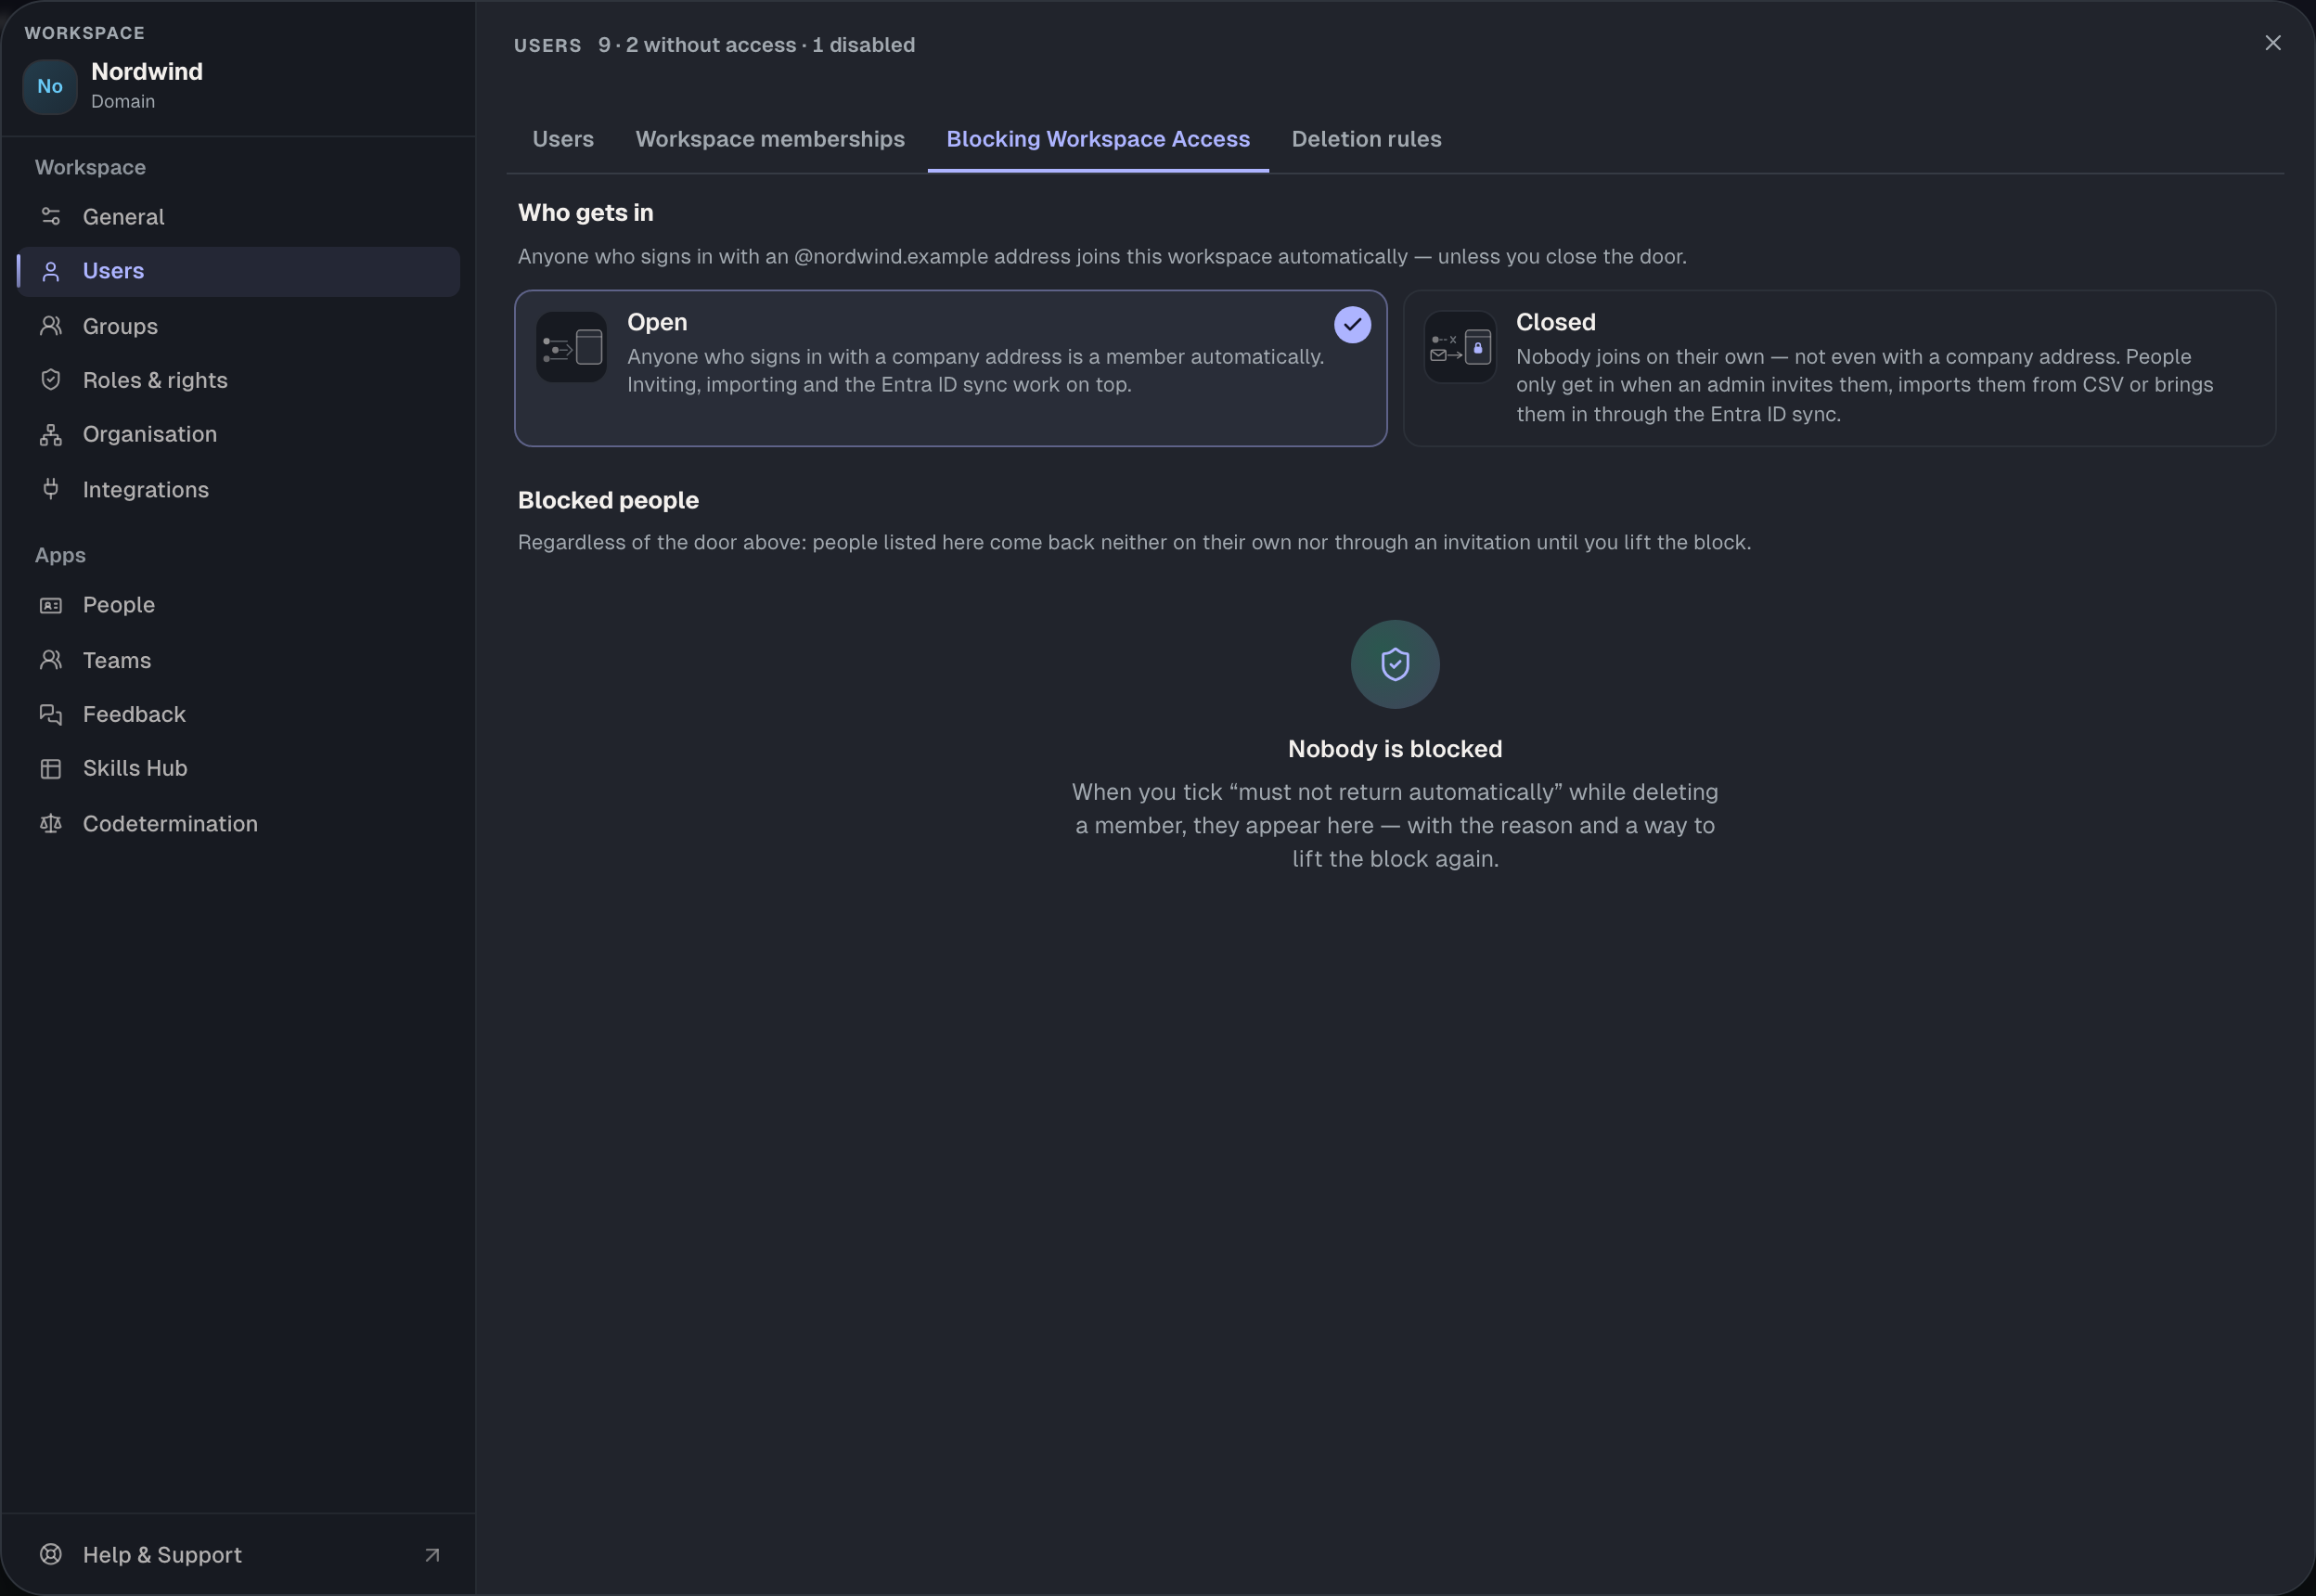This screenshot has width=2316, height=1596.
Task: Click the Closed door lock illustration icon
Action: click(1460, 347)
